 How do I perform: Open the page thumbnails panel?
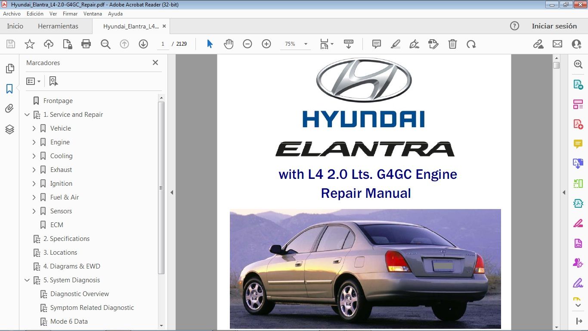click(x=9, y=69)
